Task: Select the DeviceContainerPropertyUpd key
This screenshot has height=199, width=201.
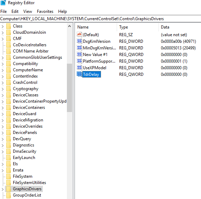Action: [x=40, y=101]
